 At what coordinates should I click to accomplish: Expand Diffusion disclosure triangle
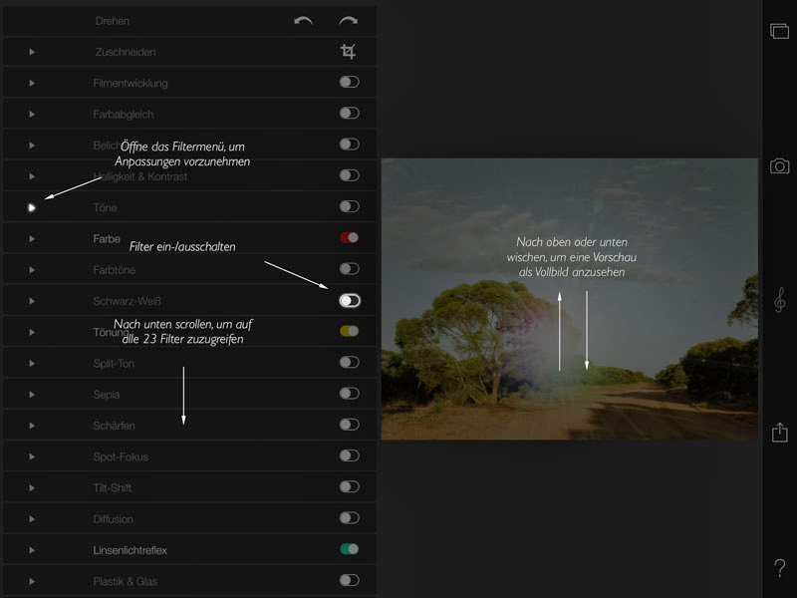click(32, 519)
